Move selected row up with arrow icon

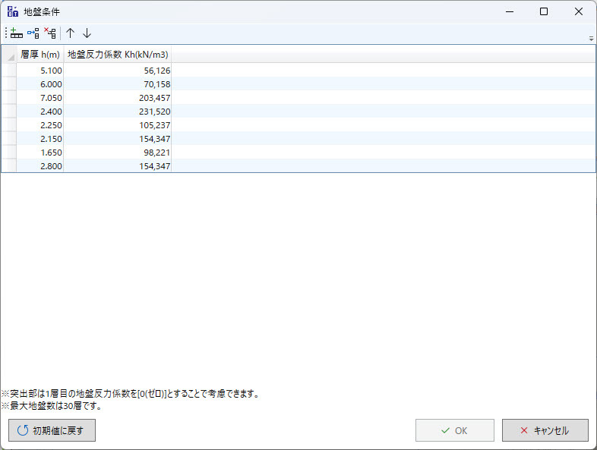(x=71, y=33)
